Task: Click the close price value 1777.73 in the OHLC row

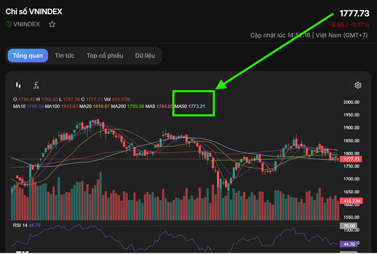Action: pos(94,99)
